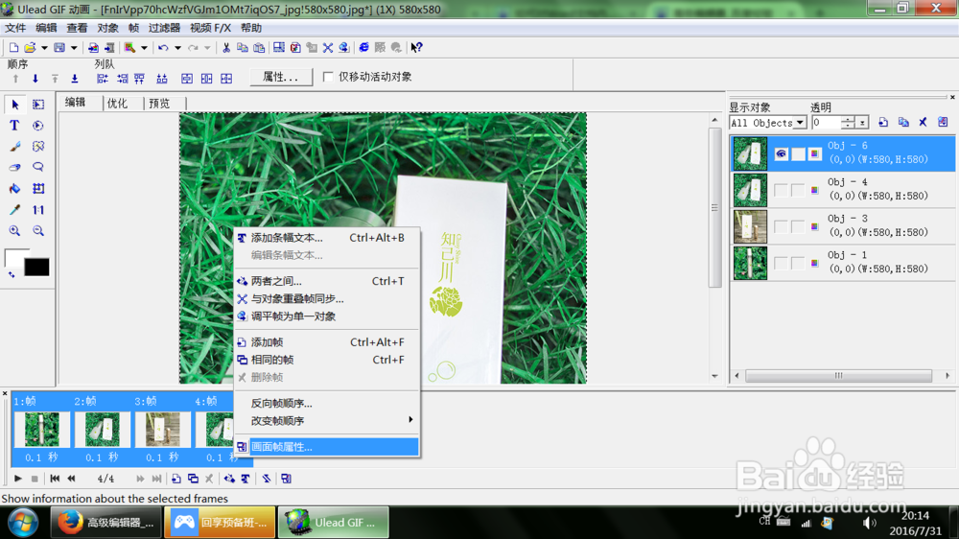Click the '属性...' button
Screen dimensions: 959x539
(281, 77)
